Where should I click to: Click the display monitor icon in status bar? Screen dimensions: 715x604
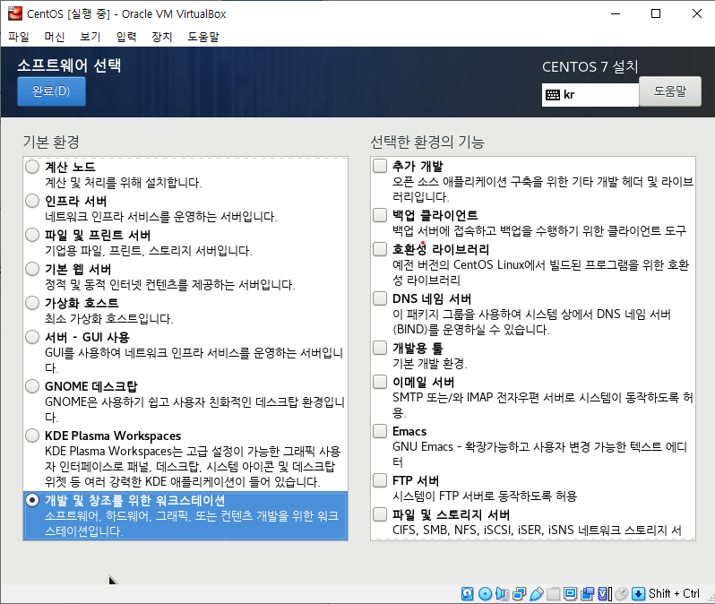(x=570, y=593)
